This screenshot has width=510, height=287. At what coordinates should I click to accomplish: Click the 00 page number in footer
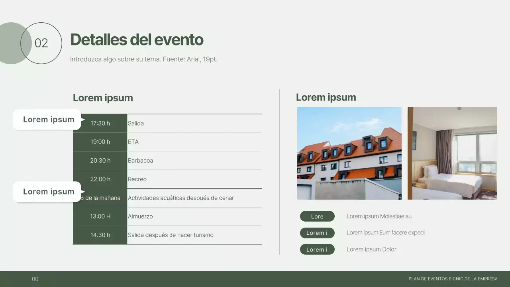(35, 279)
